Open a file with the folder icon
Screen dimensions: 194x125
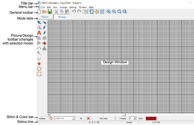point(44,12)
